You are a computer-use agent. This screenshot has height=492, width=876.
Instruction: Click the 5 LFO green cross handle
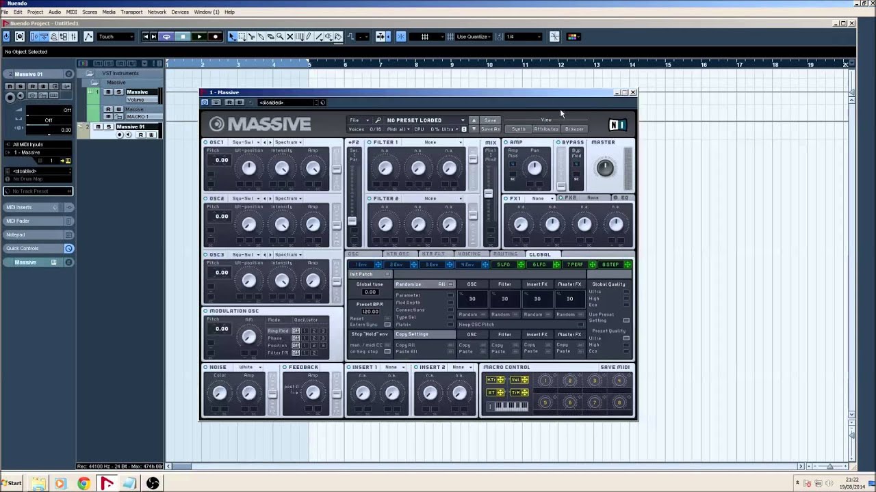521,264
